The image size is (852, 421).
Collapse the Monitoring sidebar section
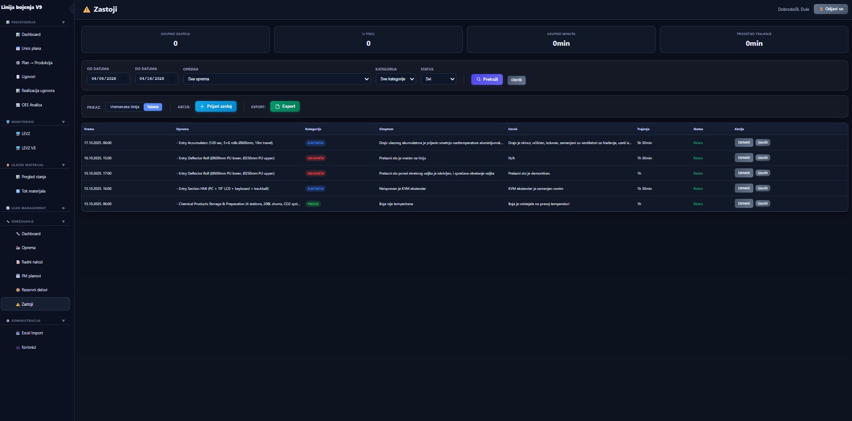click(63, 122)
